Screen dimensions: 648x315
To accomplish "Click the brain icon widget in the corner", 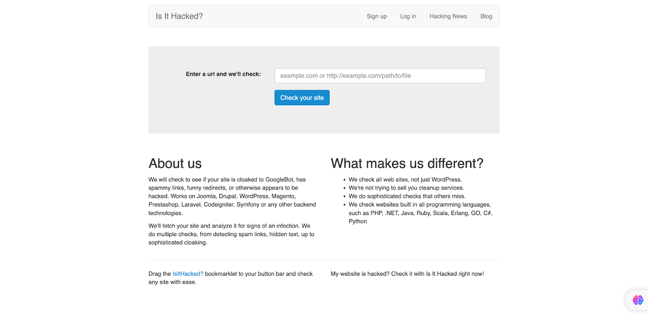I will pyautogui.click(x=638, y=300).
